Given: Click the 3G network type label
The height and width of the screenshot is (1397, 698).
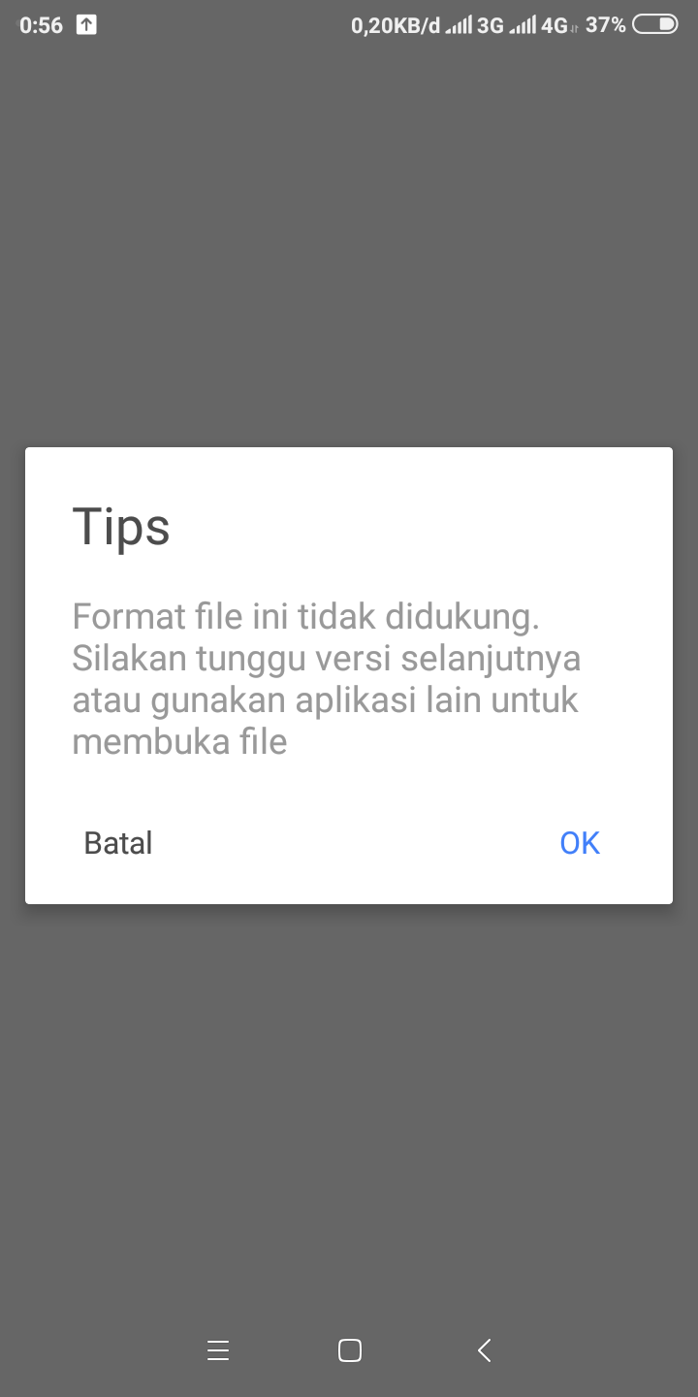Looking at the screenshot, I should (491, 25).
